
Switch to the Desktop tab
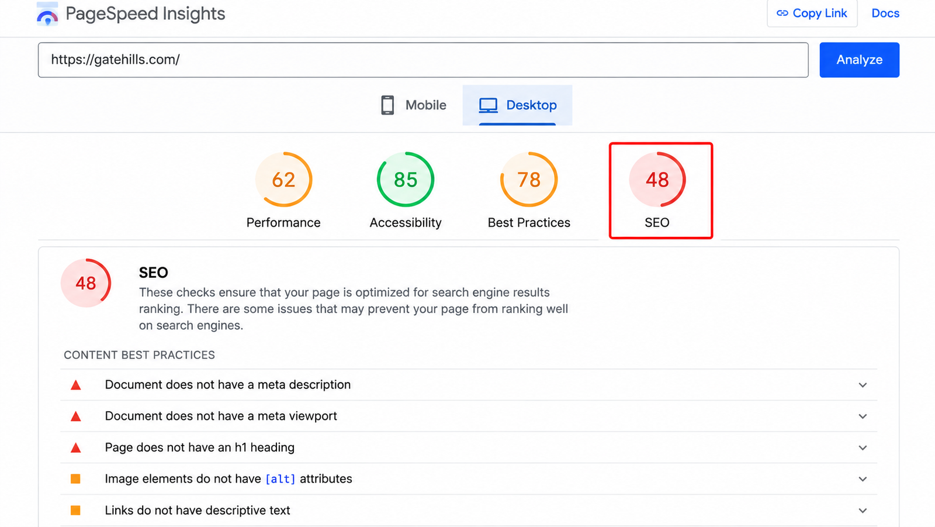[x=517, y=105]
